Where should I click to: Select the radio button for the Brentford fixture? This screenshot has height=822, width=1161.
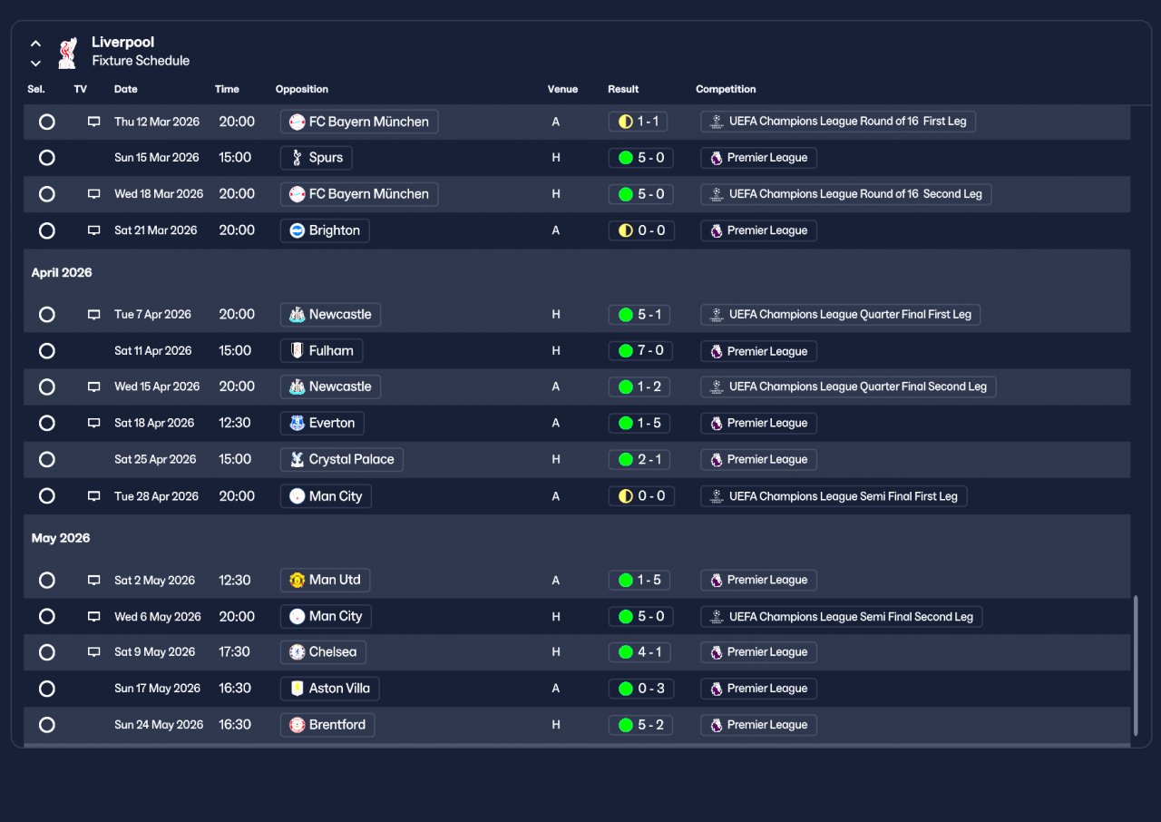click(x=47, y=725)
